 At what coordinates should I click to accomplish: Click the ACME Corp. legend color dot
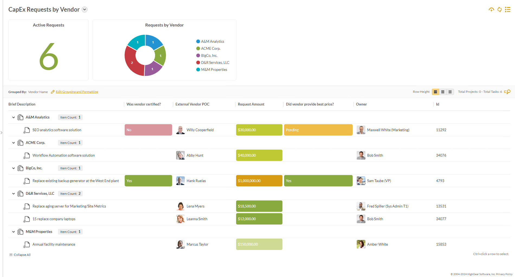click(x=198, y=48)
